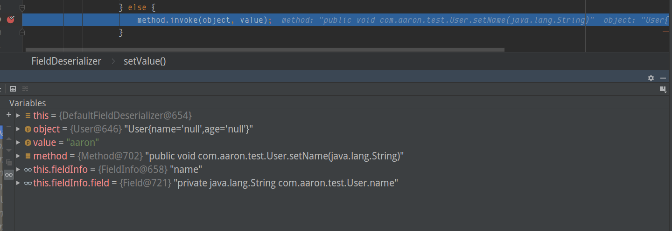Viewport: 672px width, 231px height.
Task: Click the setValue() breadcrumb
Action: [145, 61]
